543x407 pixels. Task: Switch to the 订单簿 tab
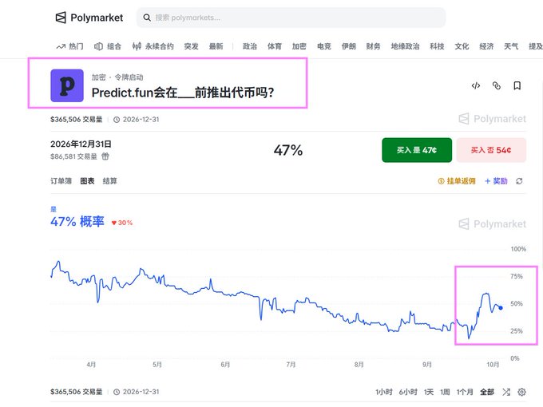click(61, 181)
